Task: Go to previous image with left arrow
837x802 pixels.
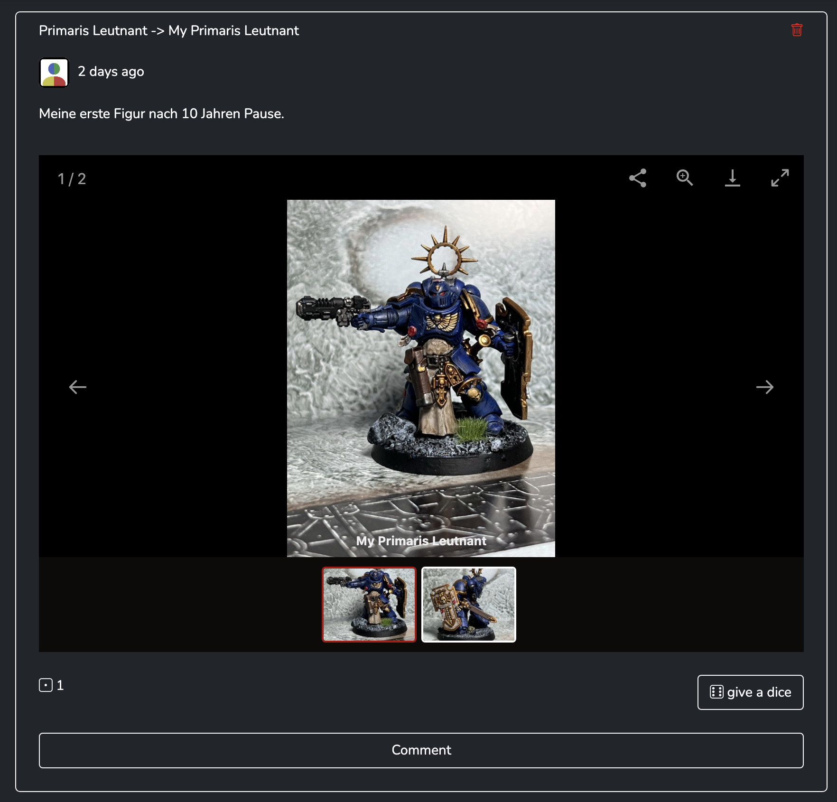Action: [78, 387]
